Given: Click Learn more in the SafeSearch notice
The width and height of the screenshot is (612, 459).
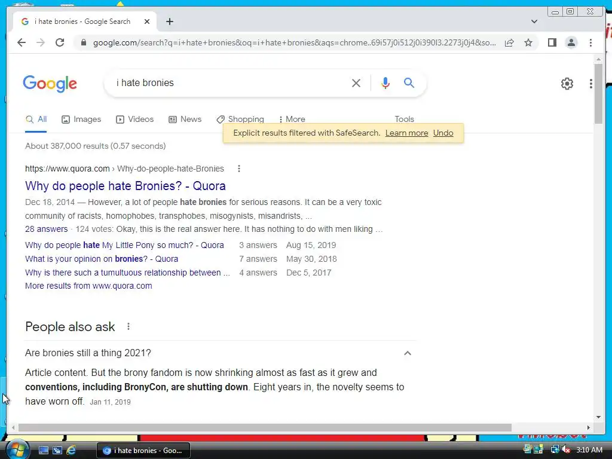Looking at the screenshot, I should pos(406,133).
